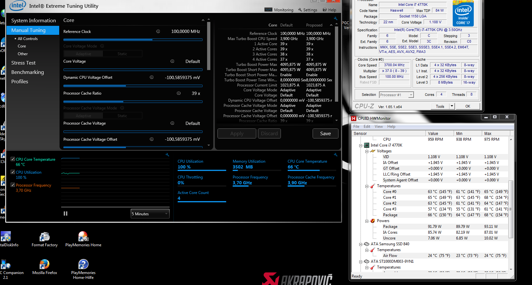This screenshot has height=285, width=532.
Task: Uncheck Processor Frequency graph checkbox
Action: pyautogui.click(x=13, y=185)
